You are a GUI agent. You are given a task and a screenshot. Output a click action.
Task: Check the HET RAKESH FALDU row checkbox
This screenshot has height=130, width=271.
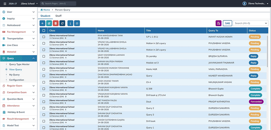(x=44, y=102)
